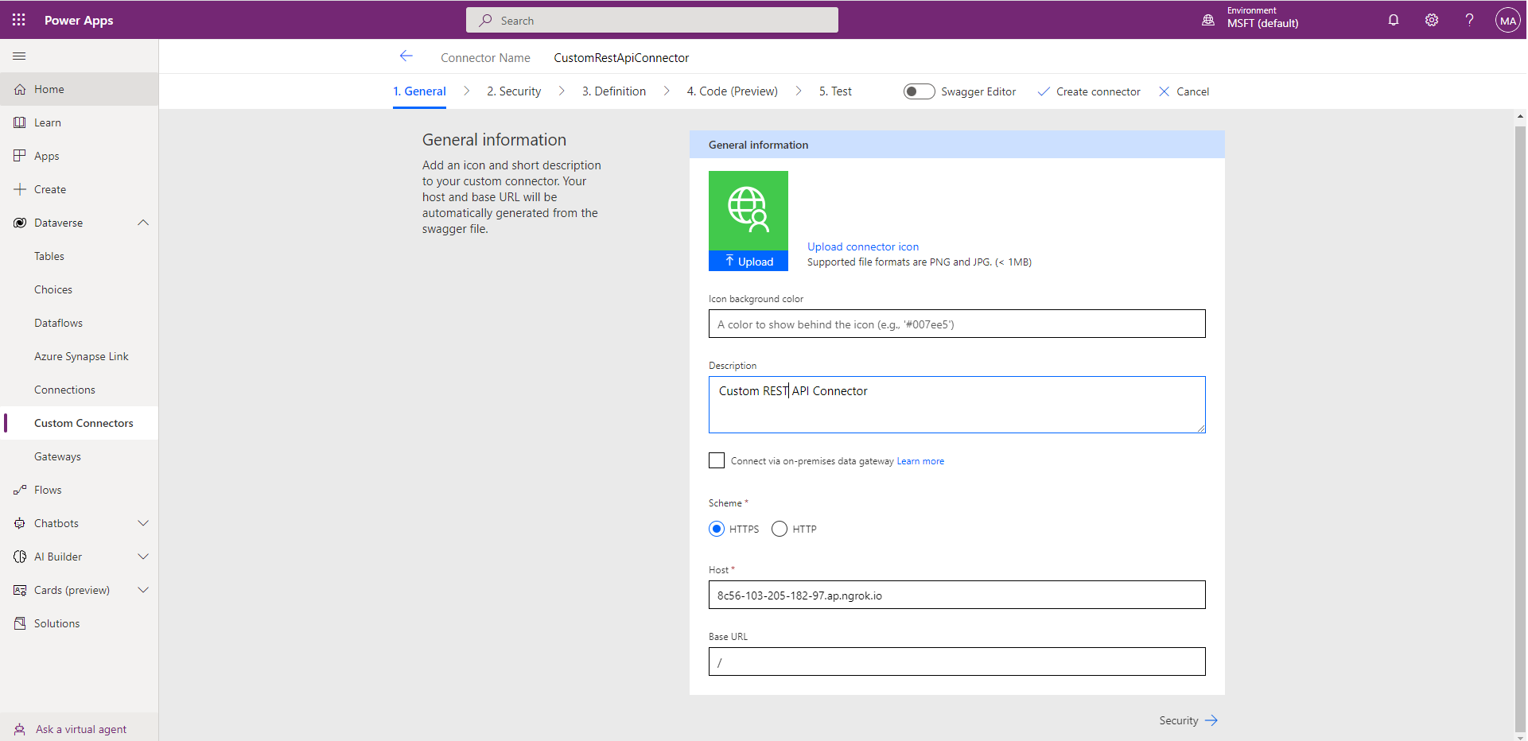
Task: Click the Create connector button
Action: tap(1089, 91)
